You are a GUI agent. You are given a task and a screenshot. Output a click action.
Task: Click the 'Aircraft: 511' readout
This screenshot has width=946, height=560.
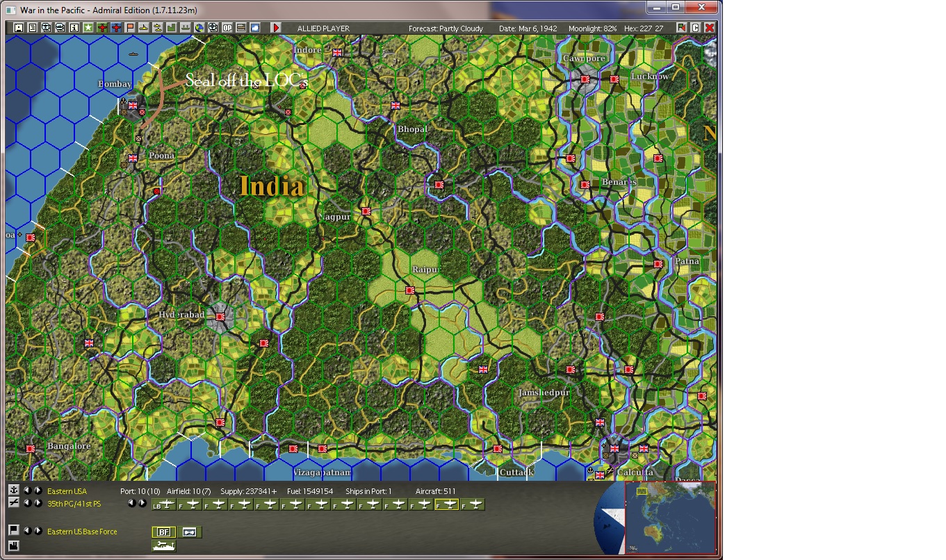pyautogui.click(x=436, y=491)
